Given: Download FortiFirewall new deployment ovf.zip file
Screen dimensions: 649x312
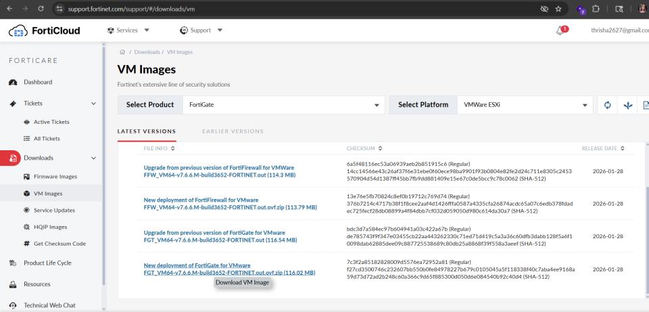Looking at the screenshot, I should coord(230,204).
